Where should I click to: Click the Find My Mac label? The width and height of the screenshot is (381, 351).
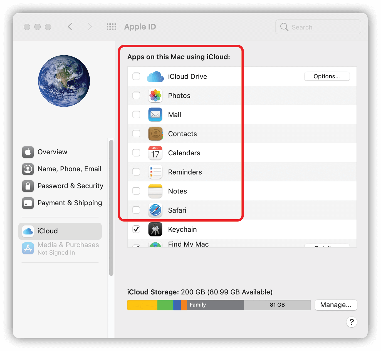coord(188,244)
